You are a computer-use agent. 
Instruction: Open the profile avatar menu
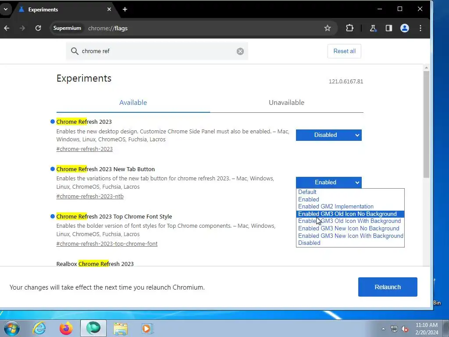click(x=404, y=28)
